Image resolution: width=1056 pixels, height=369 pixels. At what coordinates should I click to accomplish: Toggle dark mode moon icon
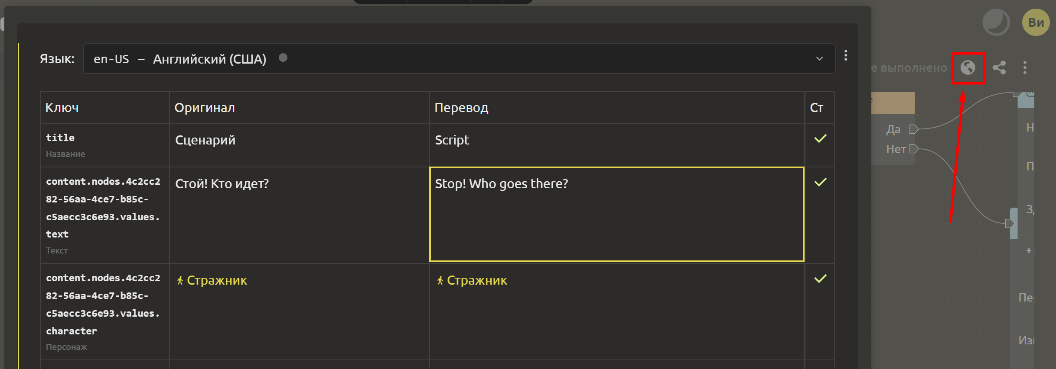point(996,22)
